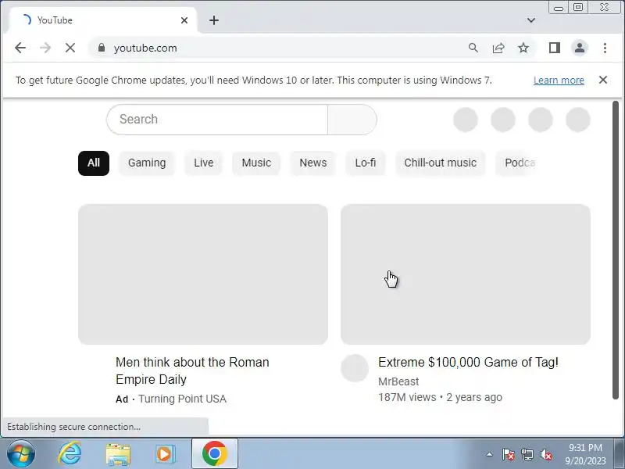Image resolution: width=625 pixels, height=469 pixels.
Task: Click the MrBeast channel avatar placeholder
Action: [355, 368]
